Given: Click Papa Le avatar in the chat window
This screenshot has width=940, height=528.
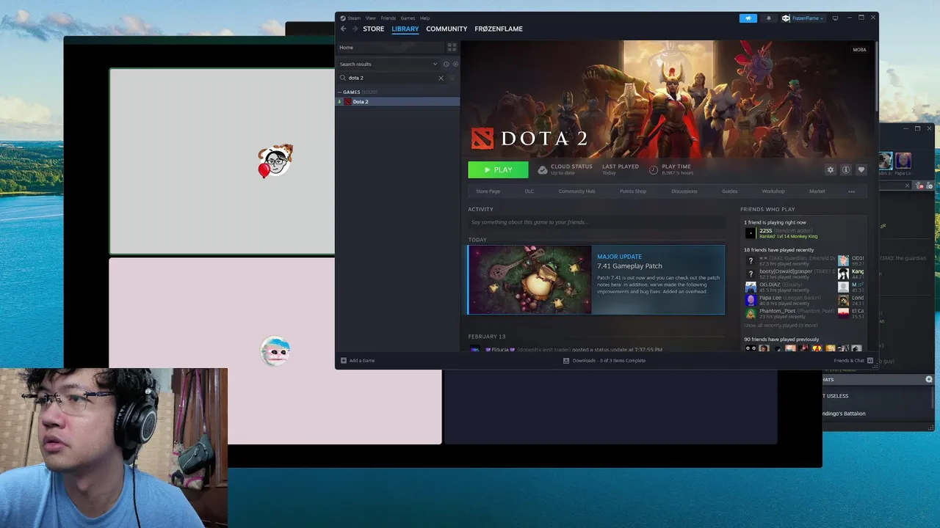Looking at the screenshot, I should pyautogui.click(x=903, y=161).
